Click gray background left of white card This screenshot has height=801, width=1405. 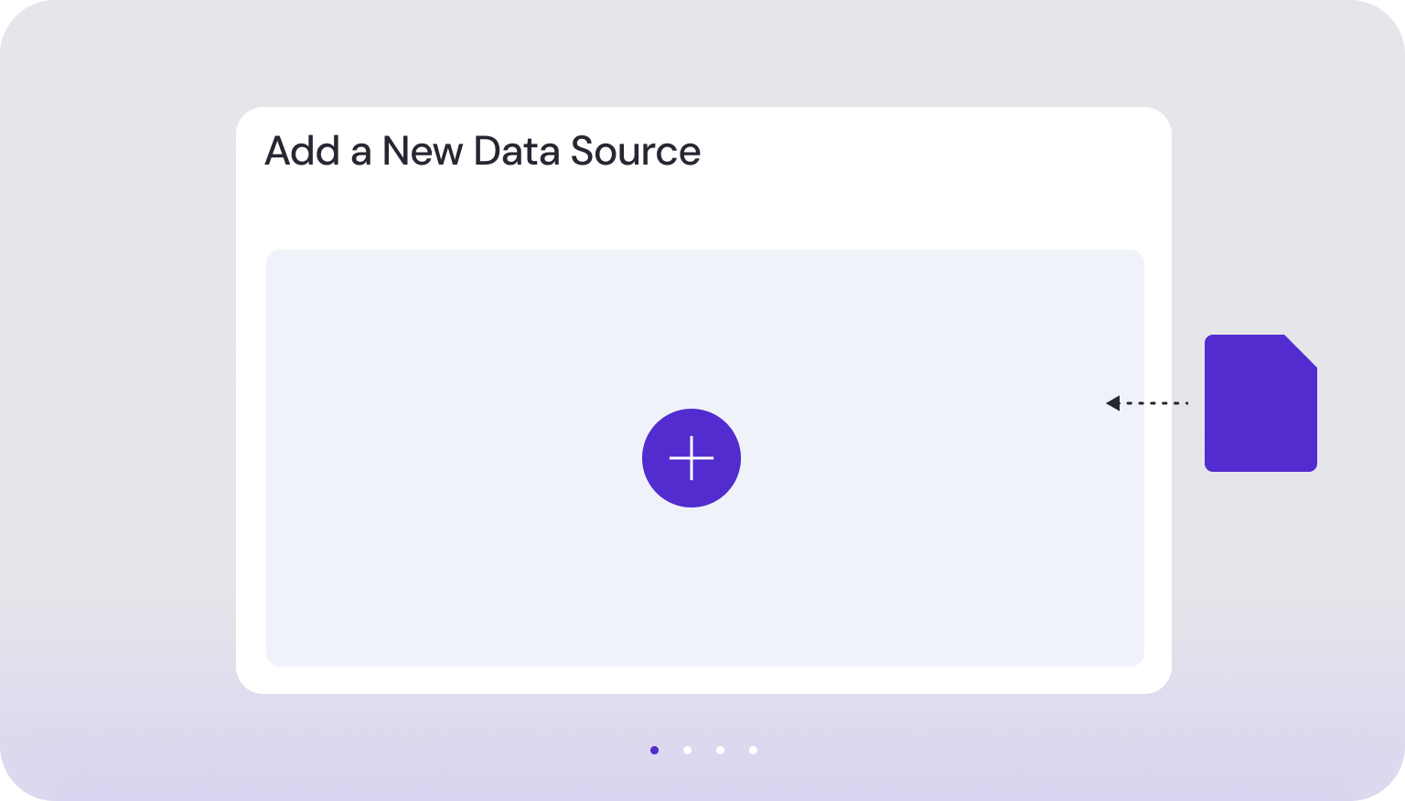[x=117, y=400]
